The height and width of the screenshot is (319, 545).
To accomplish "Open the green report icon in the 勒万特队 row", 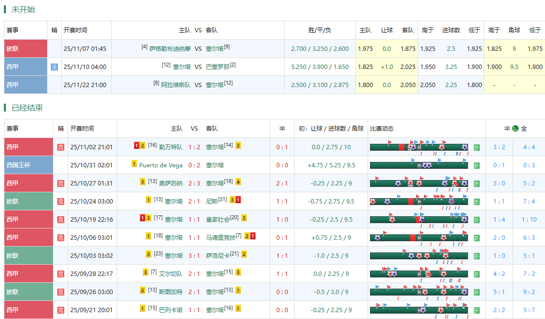I will coord(477,147).
